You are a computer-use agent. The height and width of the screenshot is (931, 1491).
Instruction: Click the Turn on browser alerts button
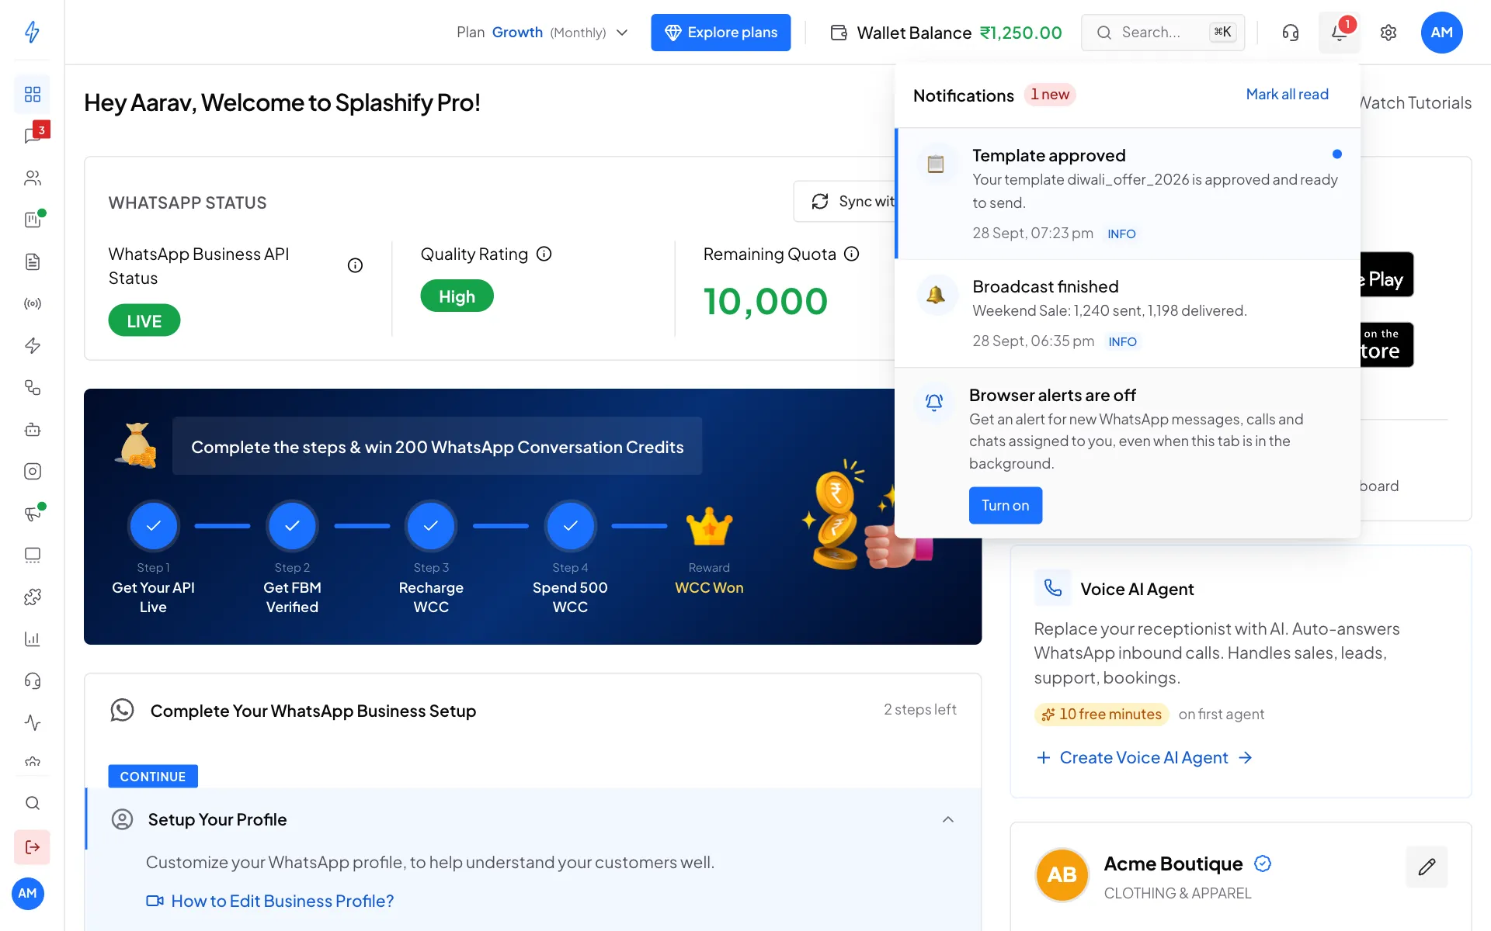point(1005,505)
